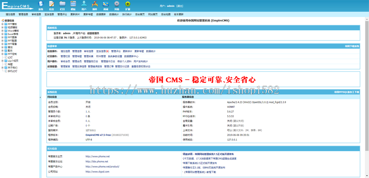
Task: Click the folder icon beside PPT定制
Action: tap(6, 54)
